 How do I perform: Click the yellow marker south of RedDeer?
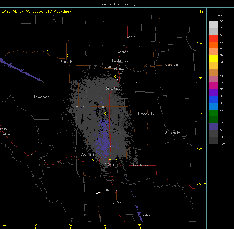click(x=116, y=76)
